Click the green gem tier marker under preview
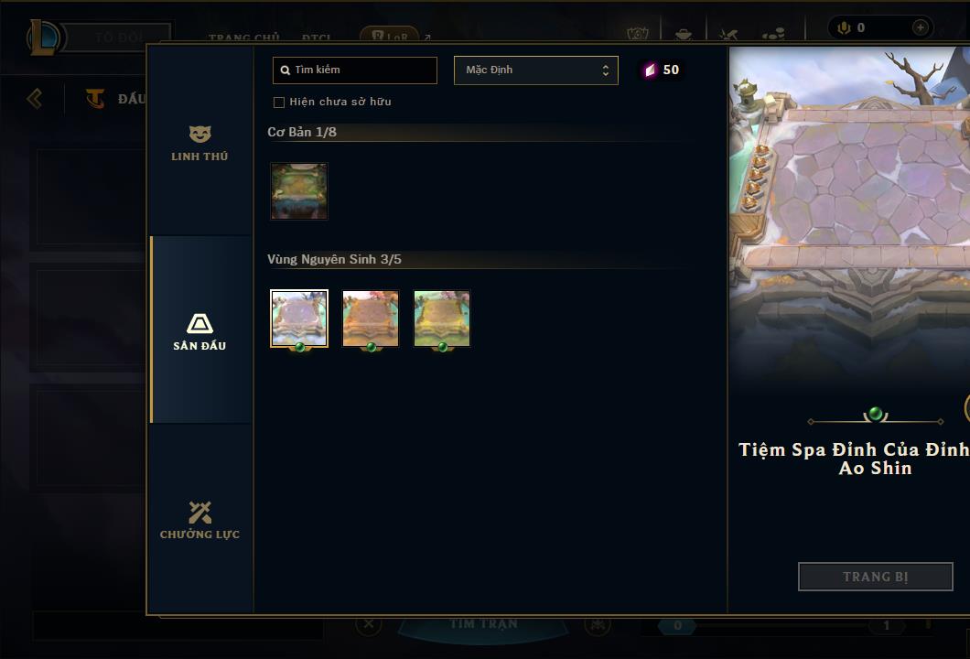The width and height of the screenshot is (970, 659). (x=875, y=414)
